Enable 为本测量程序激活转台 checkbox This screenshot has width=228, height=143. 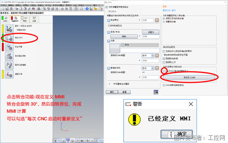[106, 7]
